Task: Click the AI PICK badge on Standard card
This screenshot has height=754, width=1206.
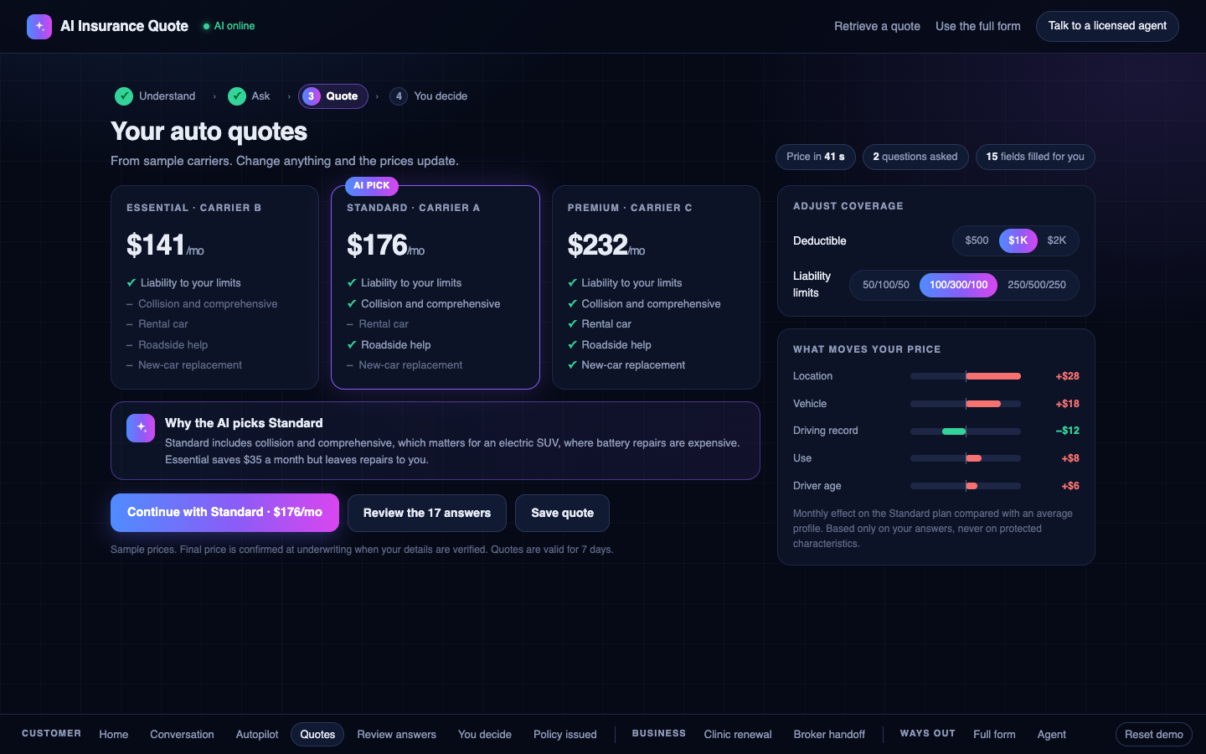Action: [372, 186]
